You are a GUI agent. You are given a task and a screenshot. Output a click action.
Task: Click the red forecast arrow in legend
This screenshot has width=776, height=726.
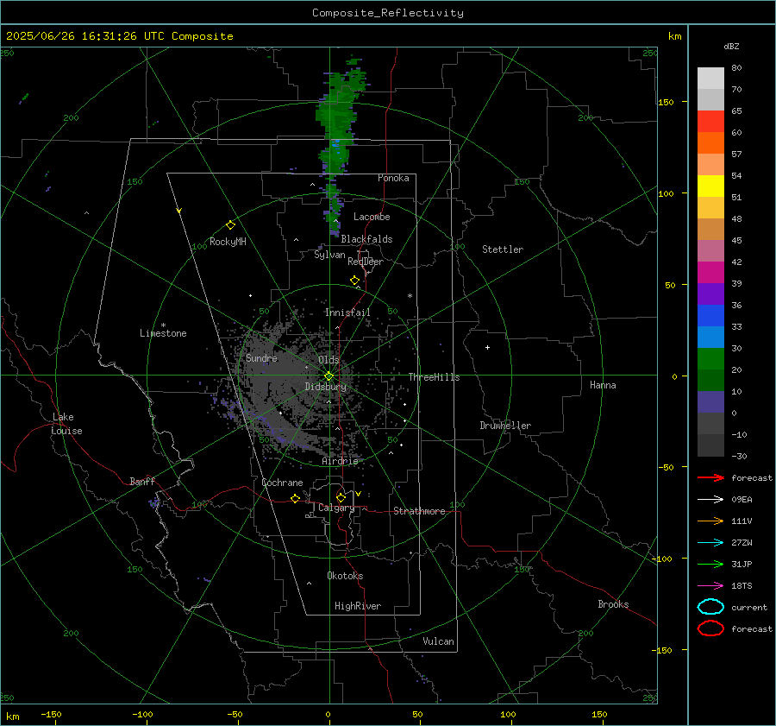tap(710, 477)
